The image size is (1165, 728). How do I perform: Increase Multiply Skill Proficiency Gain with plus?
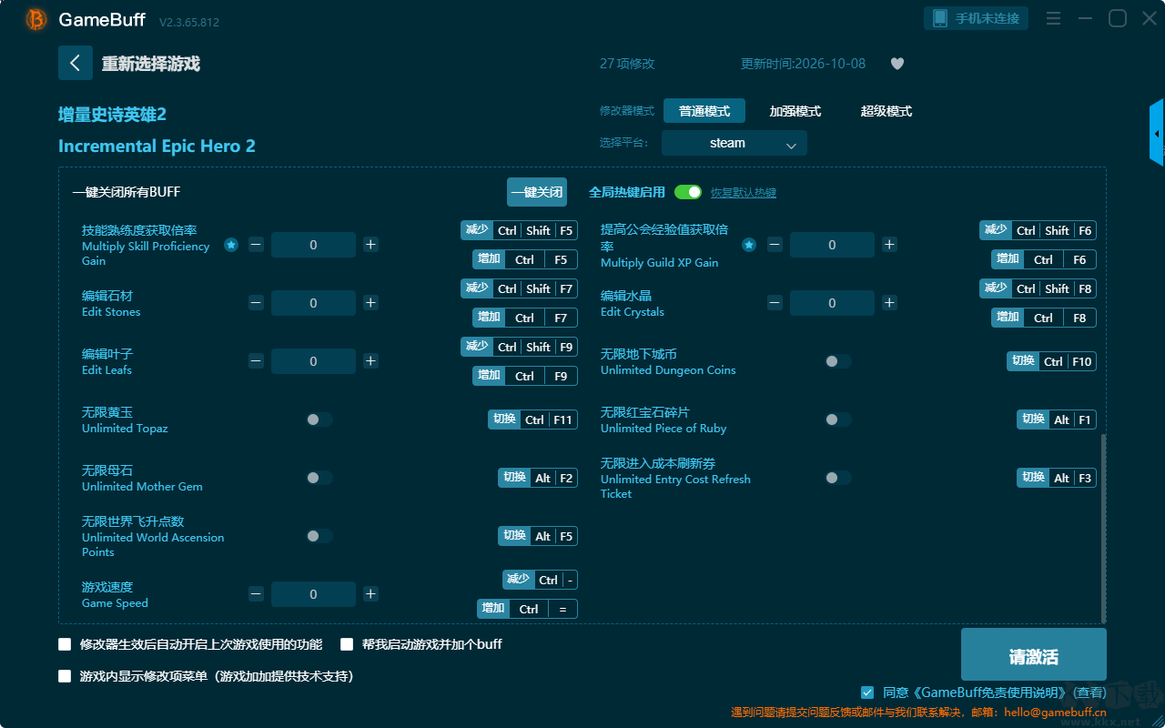coord(370,245)
